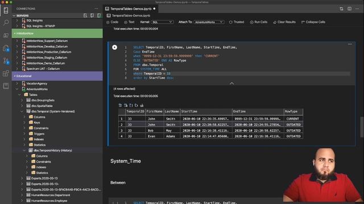The image size is (364, 204).
Task: Click the System_Time heading text
Action: point(126,161)
